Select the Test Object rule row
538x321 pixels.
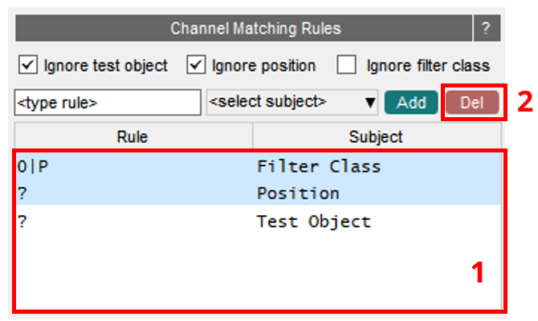259,221
